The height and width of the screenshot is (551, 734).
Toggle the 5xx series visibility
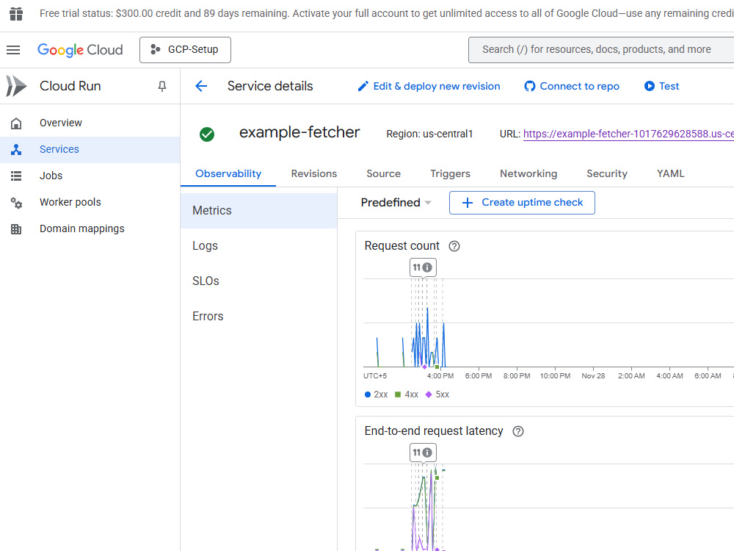click(437, 395)
